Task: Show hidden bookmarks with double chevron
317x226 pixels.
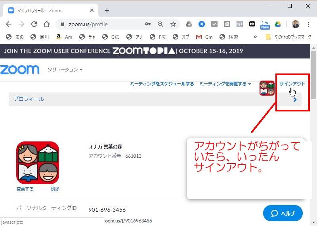Action: pyautogui.click(x=255, y=37)
